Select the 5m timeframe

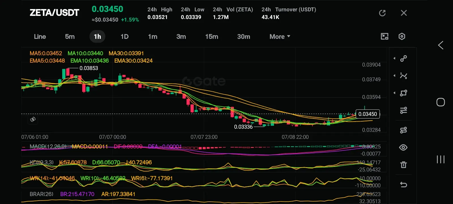[70, 37]
